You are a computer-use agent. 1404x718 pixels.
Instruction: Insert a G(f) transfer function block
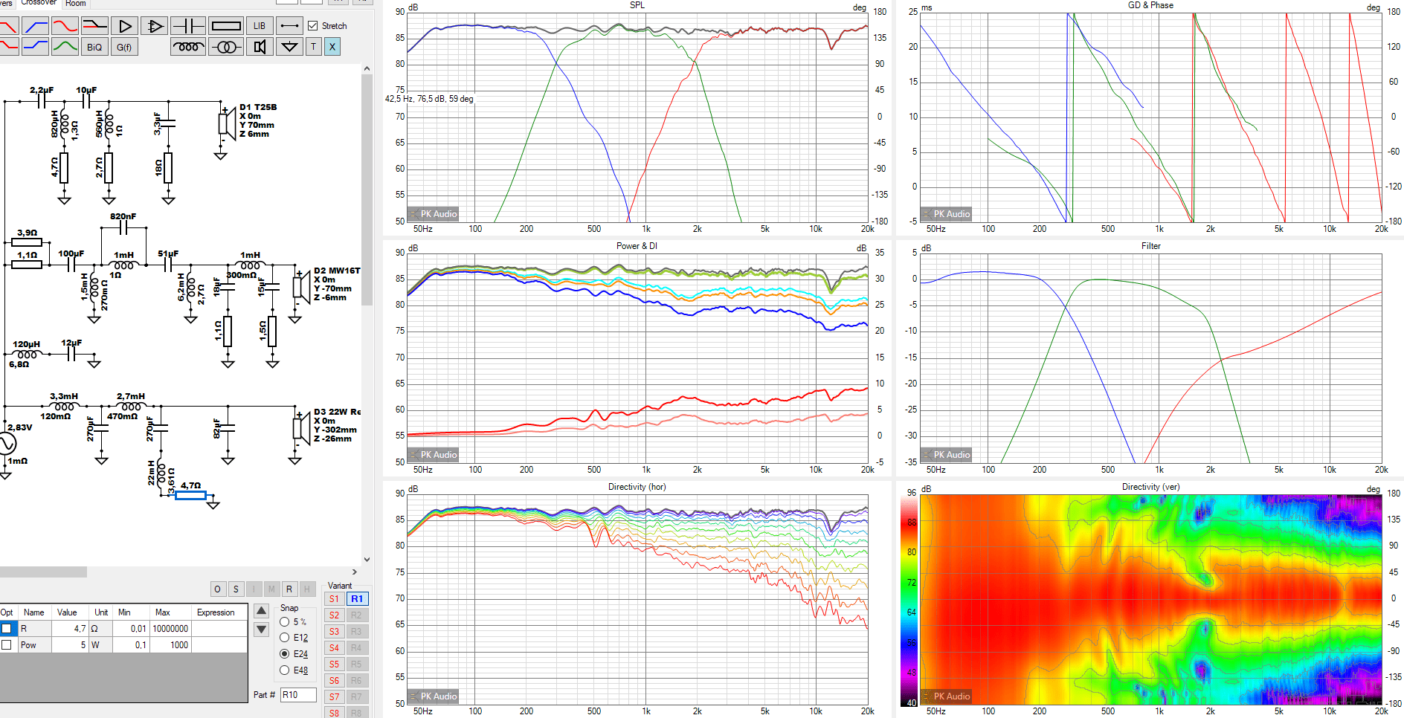click(124, 47)
